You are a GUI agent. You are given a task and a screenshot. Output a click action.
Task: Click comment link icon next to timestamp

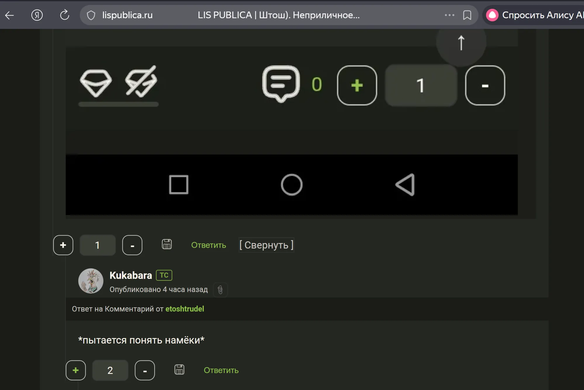220,290
